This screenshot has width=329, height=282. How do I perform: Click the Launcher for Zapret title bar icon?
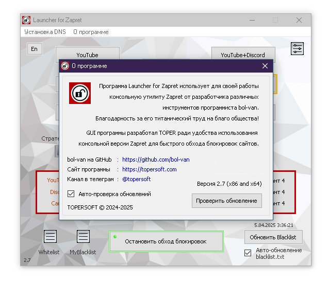coord(26,20)
